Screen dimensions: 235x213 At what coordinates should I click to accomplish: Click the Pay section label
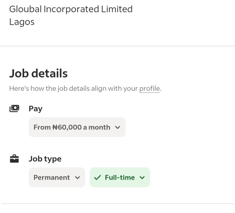click(36, 109)
